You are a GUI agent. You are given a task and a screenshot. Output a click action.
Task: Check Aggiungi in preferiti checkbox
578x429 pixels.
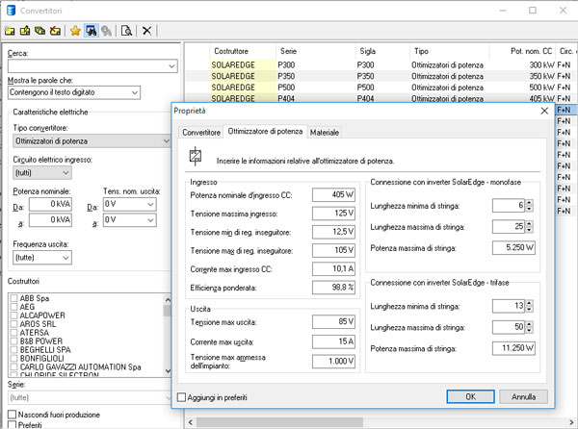pos(181,397)
